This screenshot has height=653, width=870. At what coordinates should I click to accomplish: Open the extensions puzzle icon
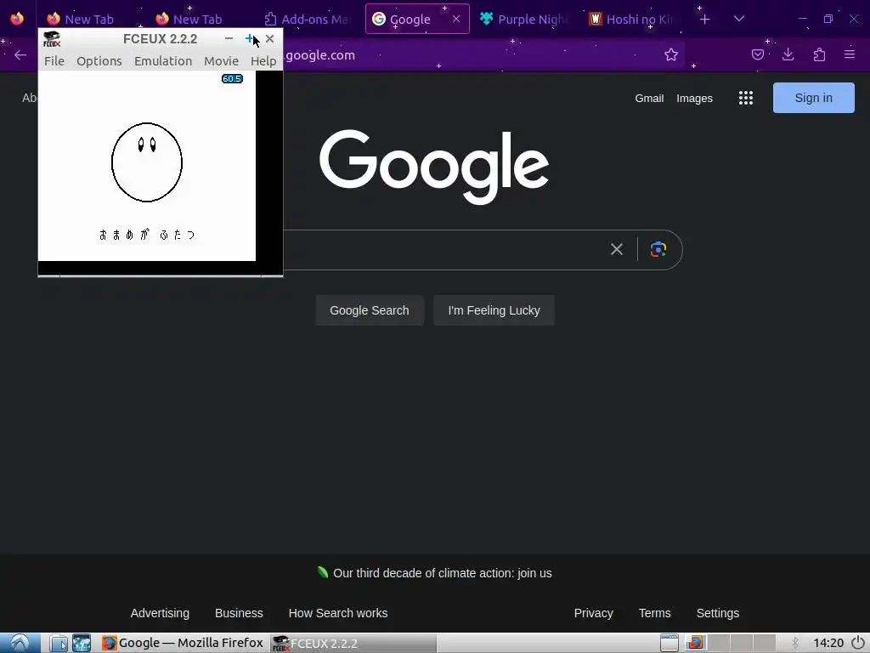(x=819, y=54)
